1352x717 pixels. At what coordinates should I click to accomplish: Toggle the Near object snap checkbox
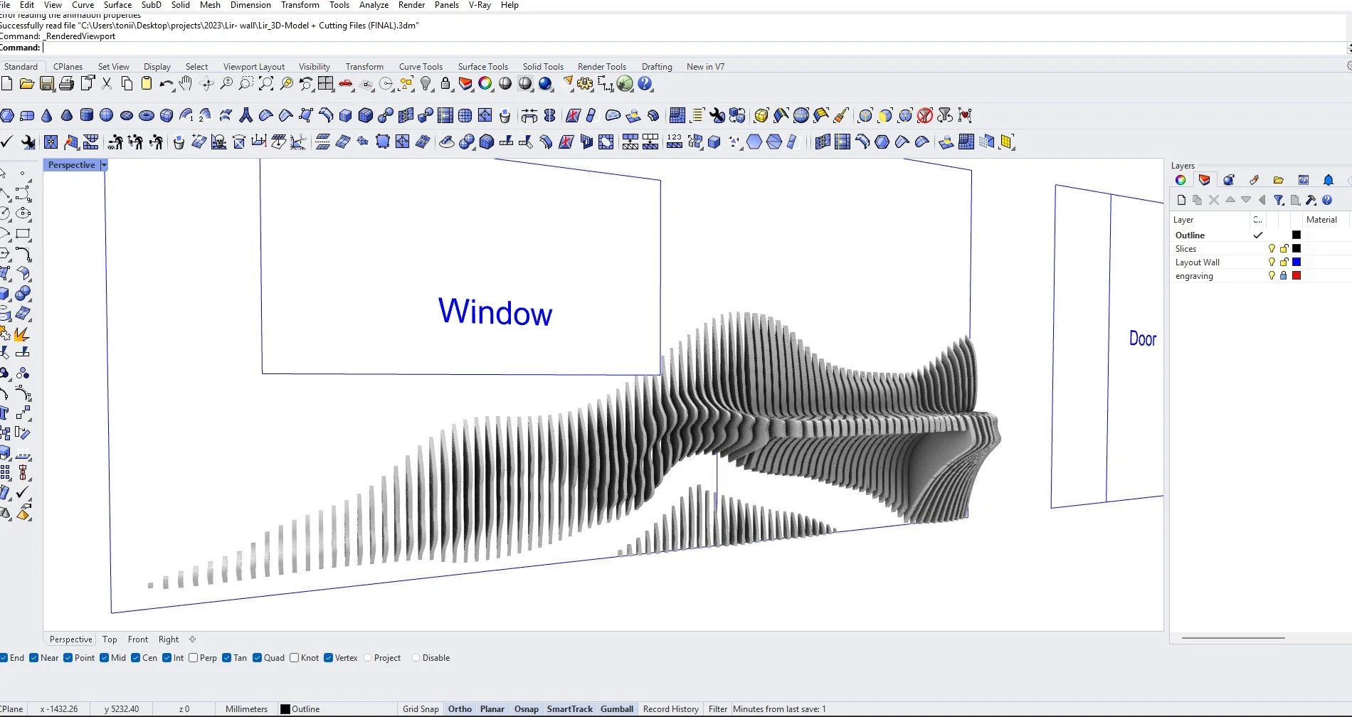click(34, 658)
